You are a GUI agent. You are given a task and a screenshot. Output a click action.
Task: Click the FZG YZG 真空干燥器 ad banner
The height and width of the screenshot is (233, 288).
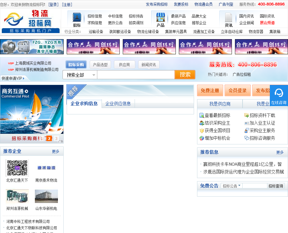pos(32,47)
